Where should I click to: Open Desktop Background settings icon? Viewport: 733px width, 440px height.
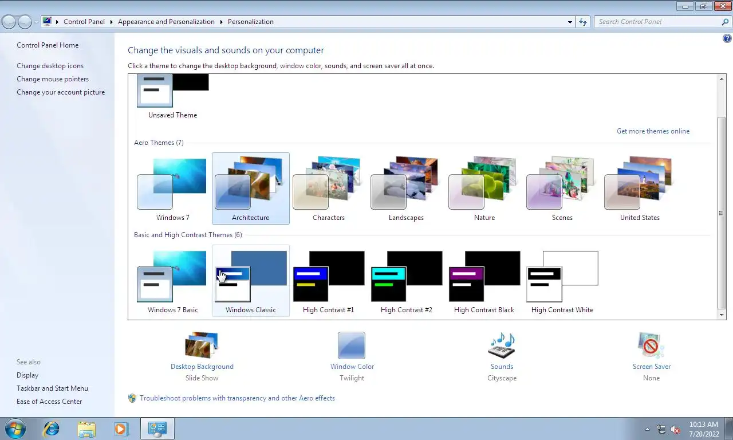202,345
